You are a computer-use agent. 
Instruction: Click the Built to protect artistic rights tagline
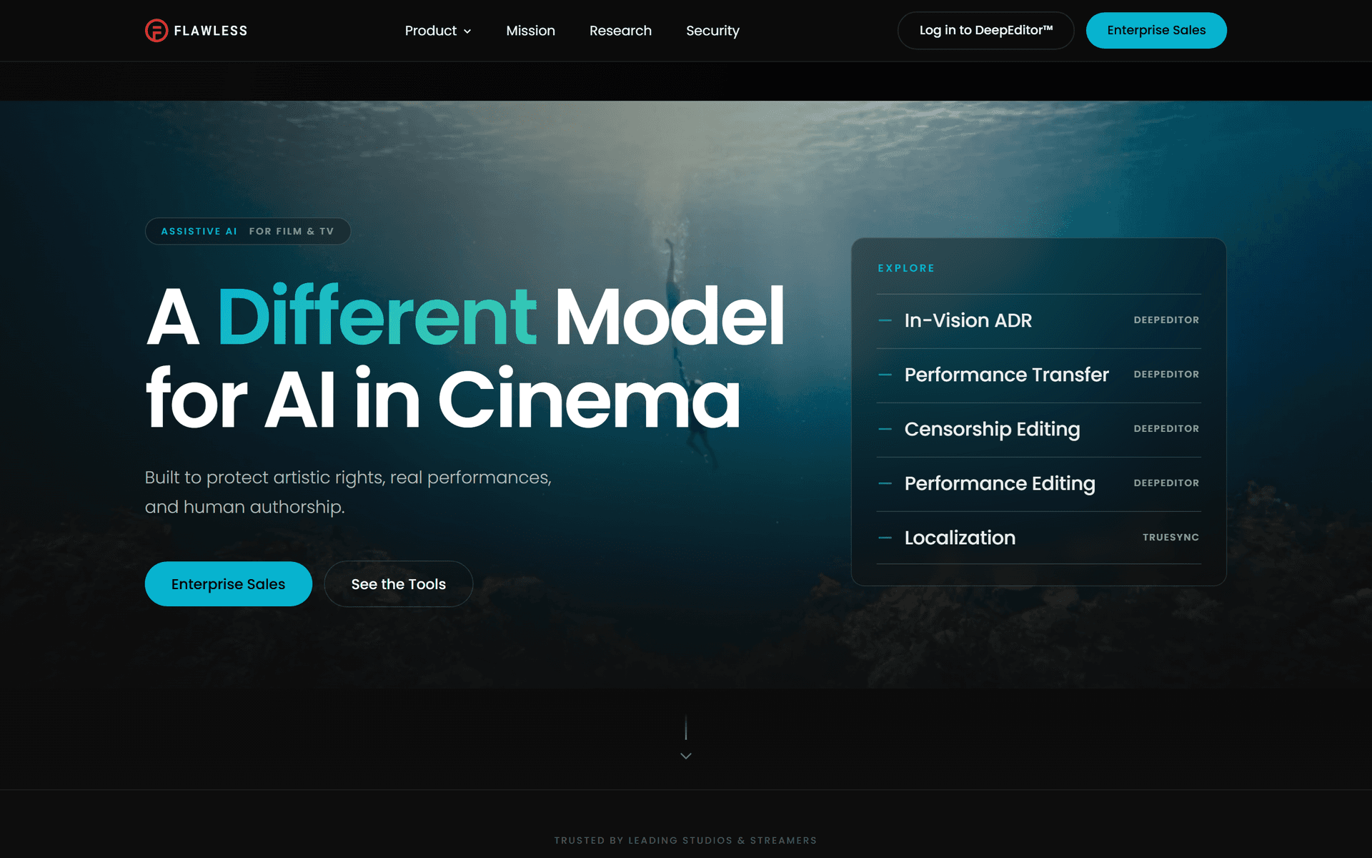[x=348, y=492]
